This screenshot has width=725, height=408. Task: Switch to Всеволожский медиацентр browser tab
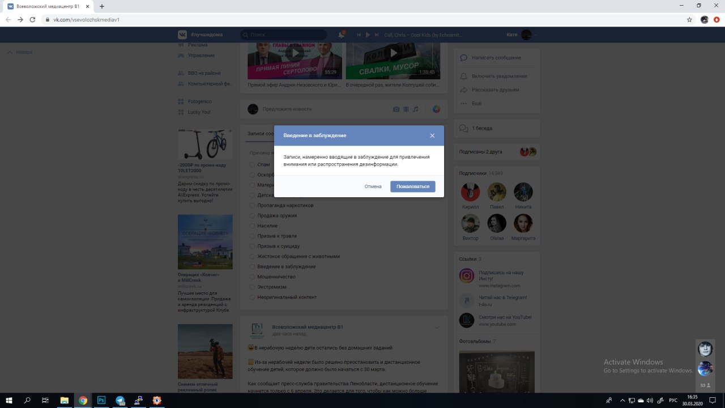point(48,6)
